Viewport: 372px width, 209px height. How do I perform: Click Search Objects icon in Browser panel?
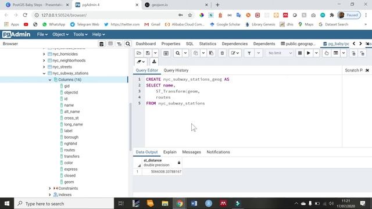[x=128, y=44]
